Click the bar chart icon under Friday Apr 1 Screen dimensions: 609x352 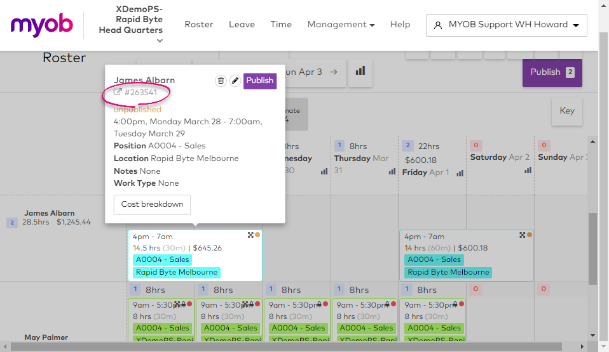(460, 173)
